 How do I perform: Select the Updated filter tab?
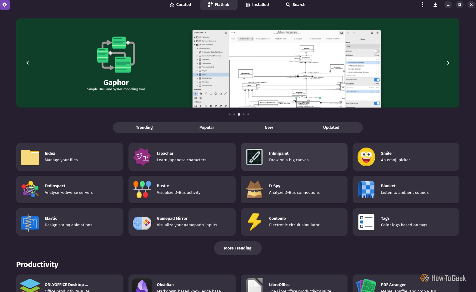point(331,127)
